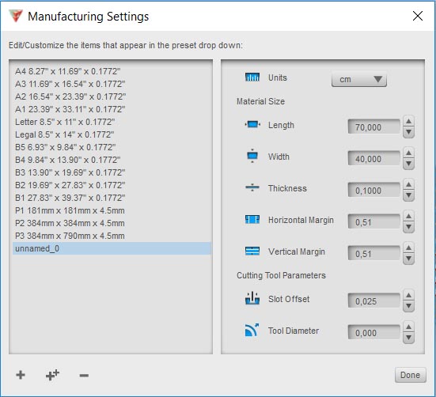Select the B5 6.93" x 9.84" preset
This screenshot has width=436, height=397.
(112, 147)
